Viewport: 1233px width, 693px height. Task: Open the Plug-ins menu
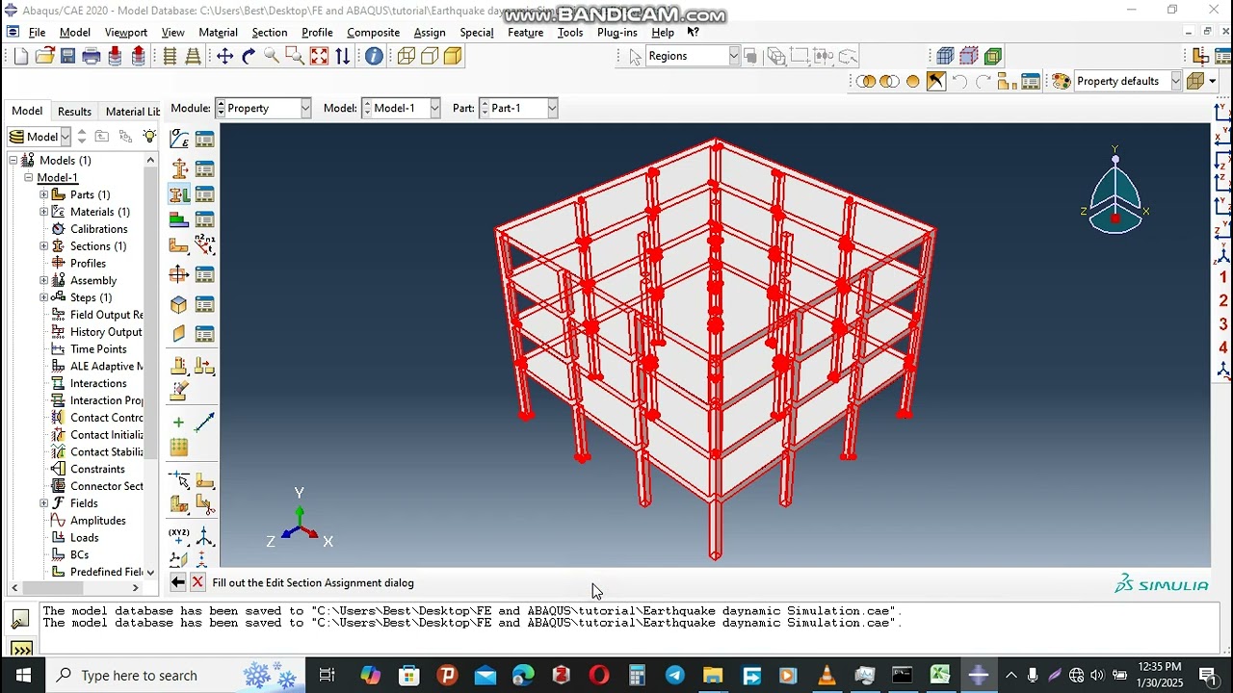click(617, 32)
